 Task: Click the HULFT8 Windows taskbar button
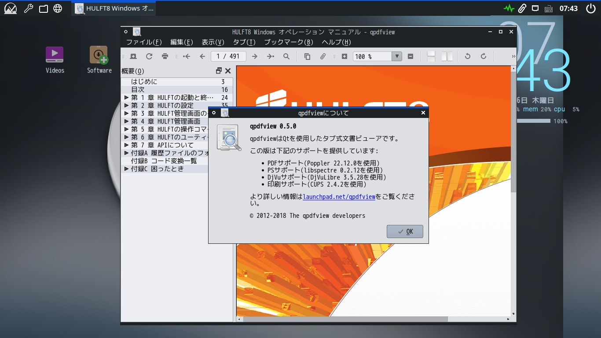114,8
